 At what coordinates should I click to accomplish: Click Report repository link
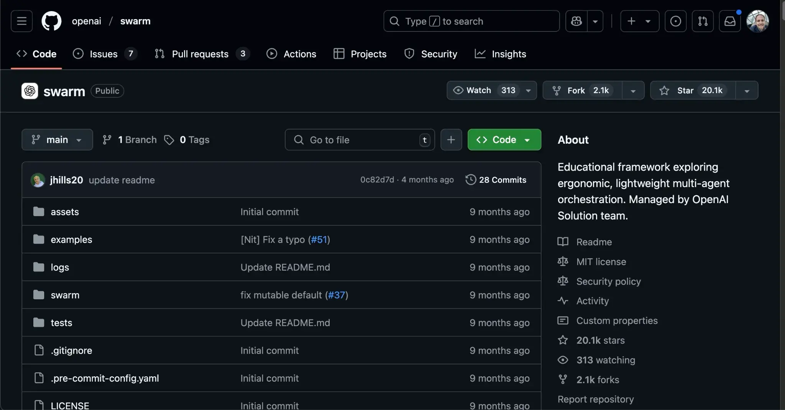(x=596, y=399)
